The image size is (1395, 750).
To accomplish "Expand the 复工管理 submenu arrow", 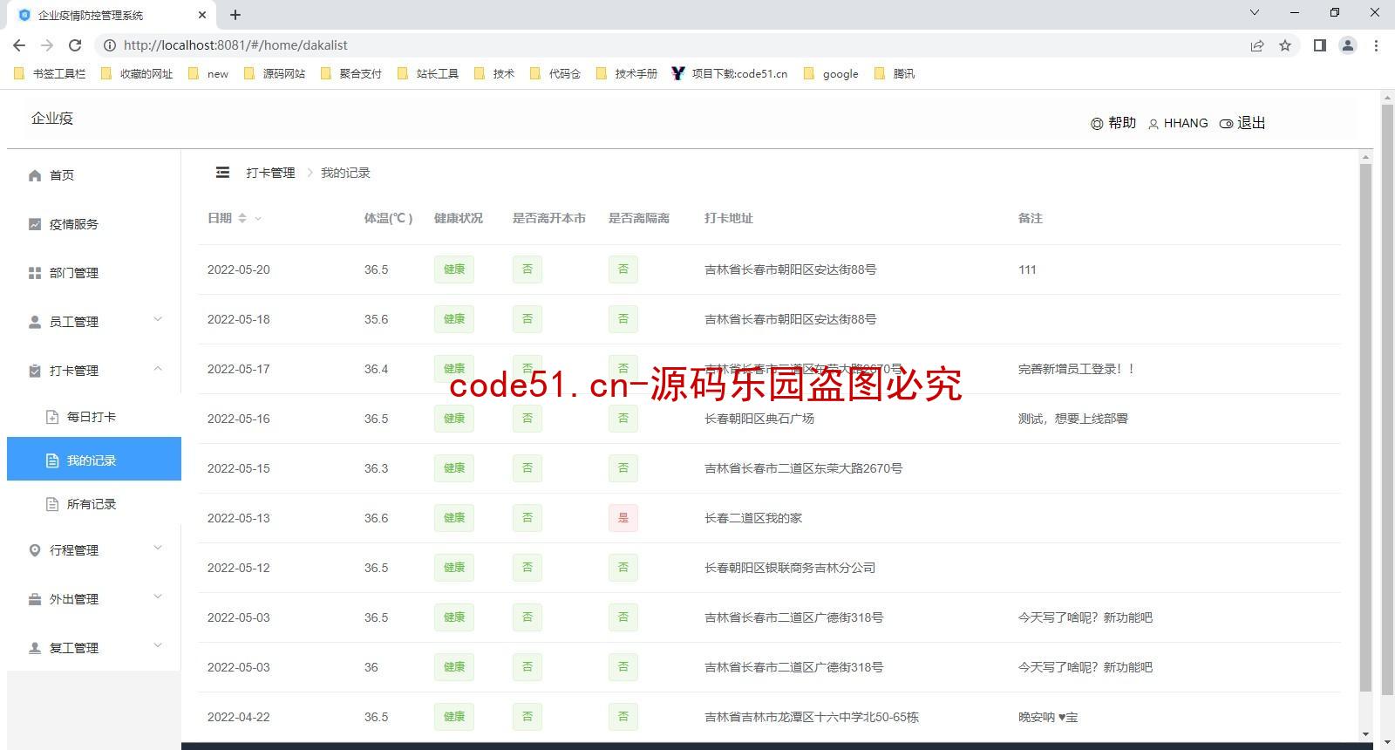I will [158, 645].
